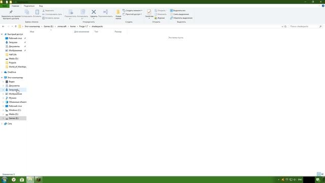This screenshot has height=183, width=325.
Task: Open the Store taskbar icon
Action: coord(22,179)
